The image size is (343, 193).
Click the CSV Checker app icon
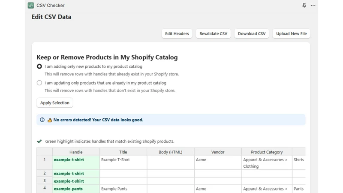pos(31,5)
